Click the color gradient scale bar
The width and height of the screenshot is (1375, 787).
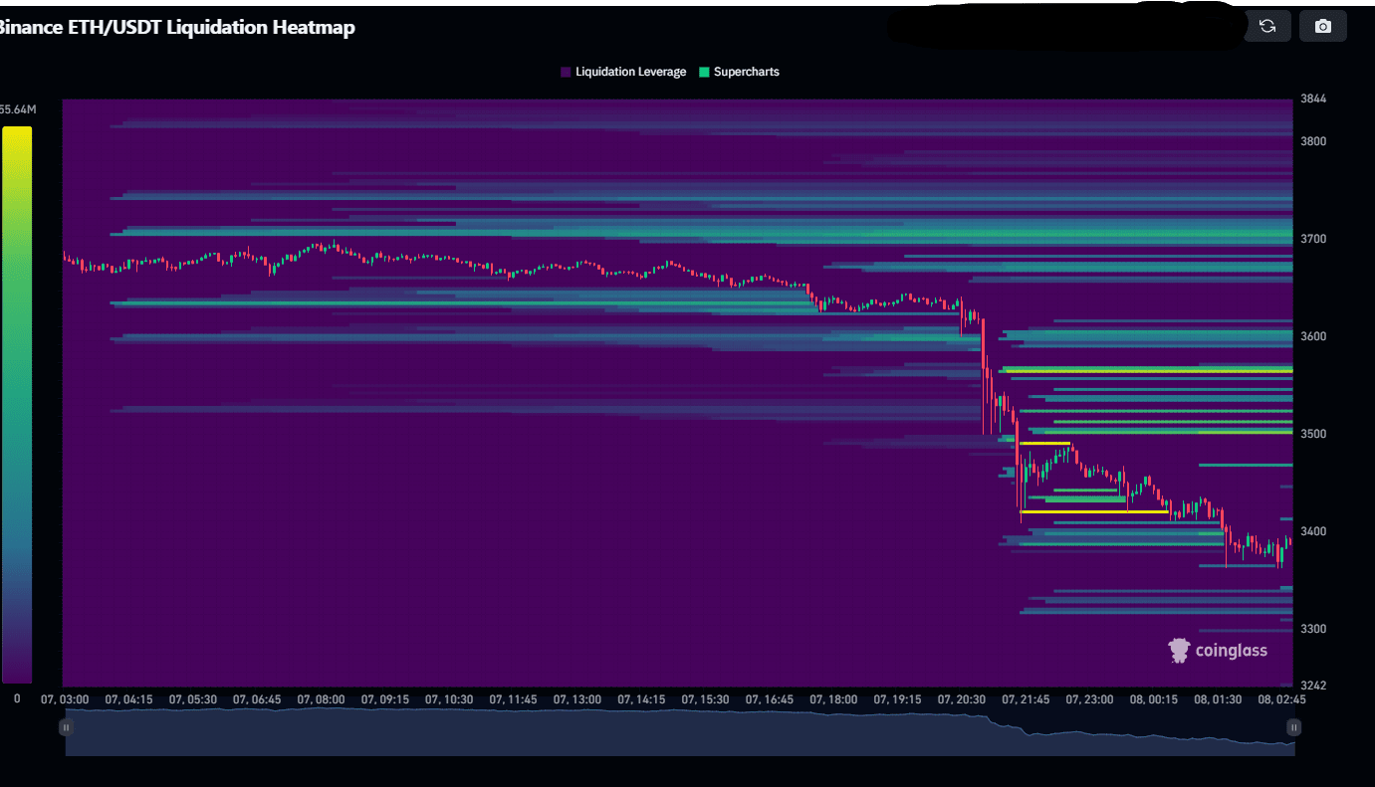click(17, 404)
